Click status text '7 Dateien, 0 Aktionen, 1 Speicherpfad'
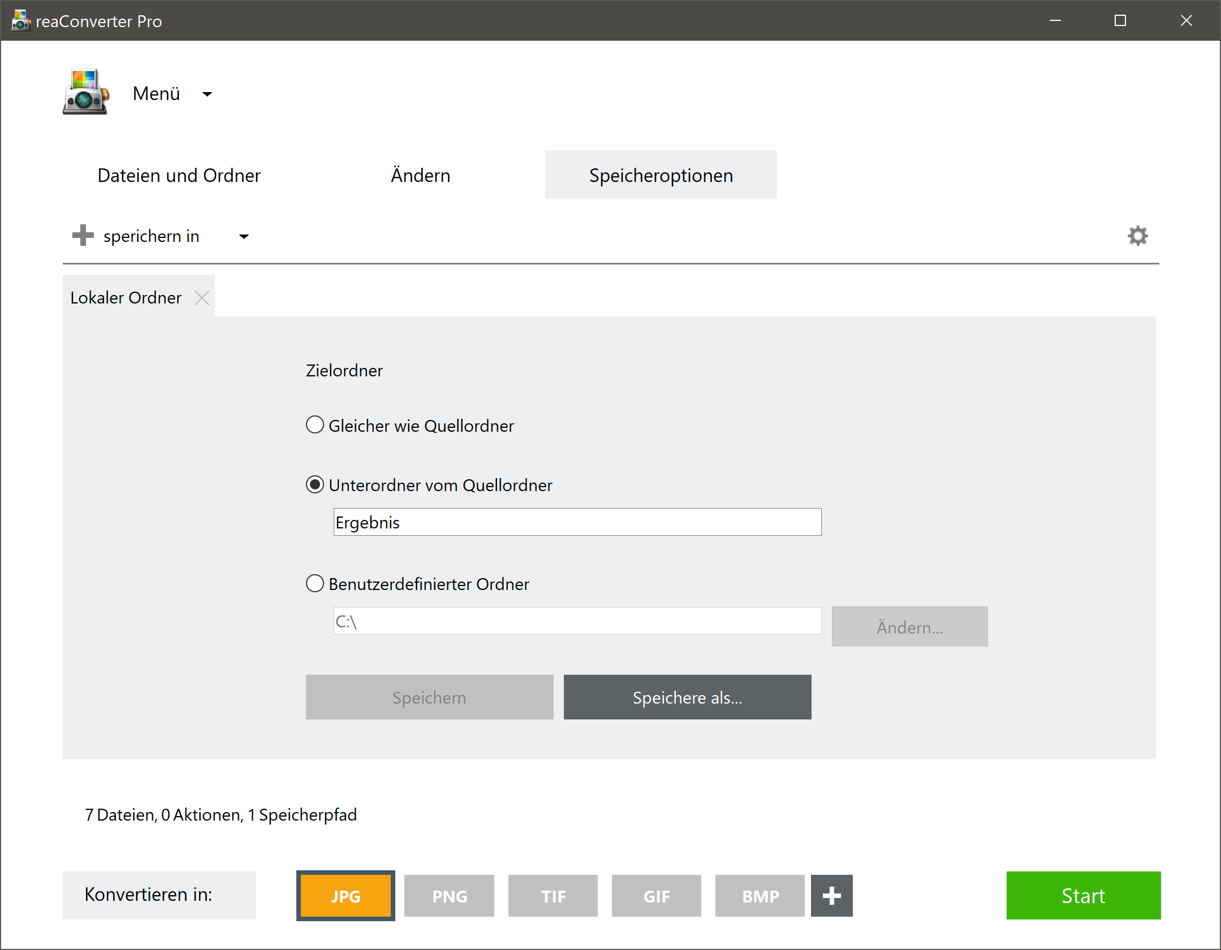This screenshot has width=1221, height=950. point(221,814)
